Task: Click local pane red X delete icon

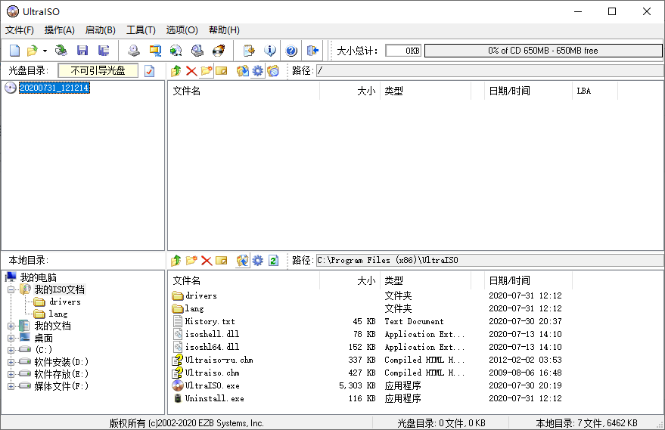Action: click(x=207, y=260)
